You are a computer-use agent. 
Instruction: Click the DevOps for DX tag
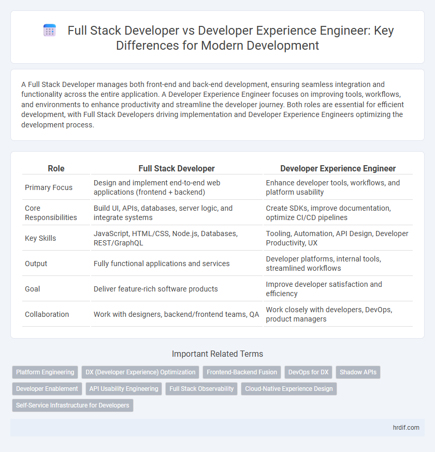pyautogui.click(x=309, y=372)
